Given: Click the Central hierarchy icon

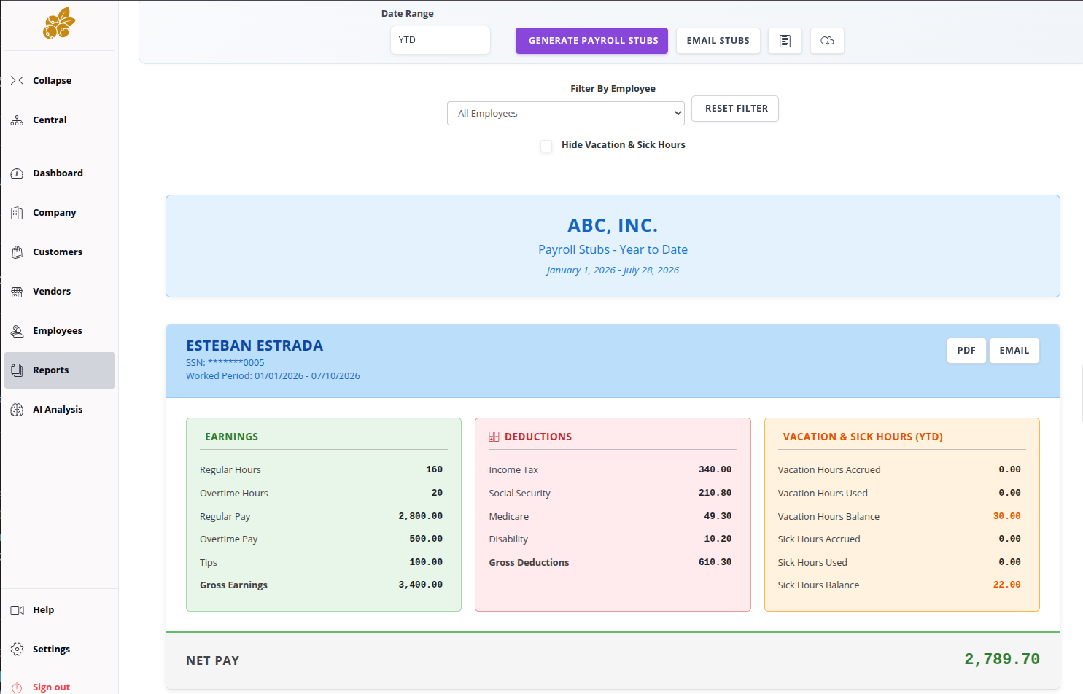Looking at the screenshot, I should 17,120.
